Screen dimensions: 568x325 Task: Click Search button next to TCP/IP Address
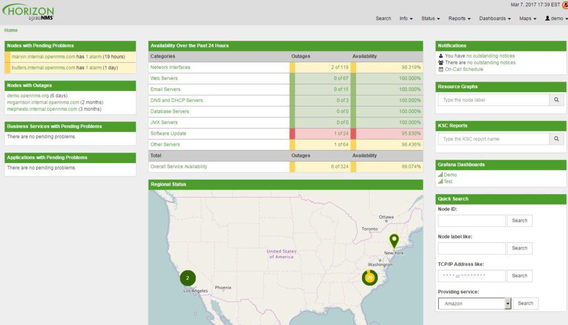519,276
